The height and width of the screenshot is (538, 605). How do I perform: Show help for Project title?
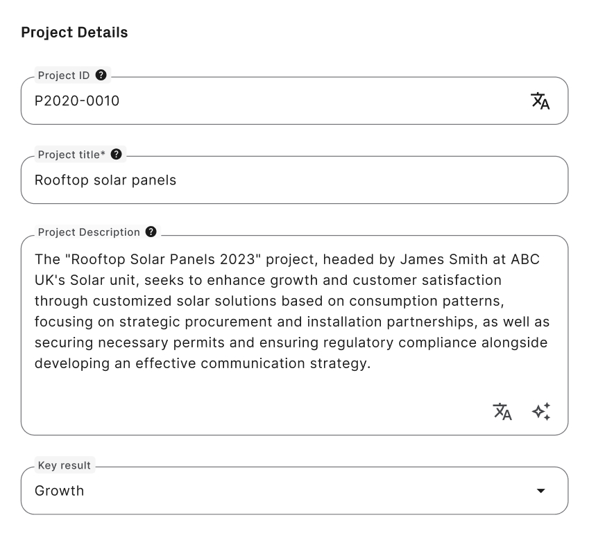[x=117, y=154]
